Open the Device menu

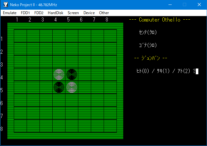click(x=89, y=13)
